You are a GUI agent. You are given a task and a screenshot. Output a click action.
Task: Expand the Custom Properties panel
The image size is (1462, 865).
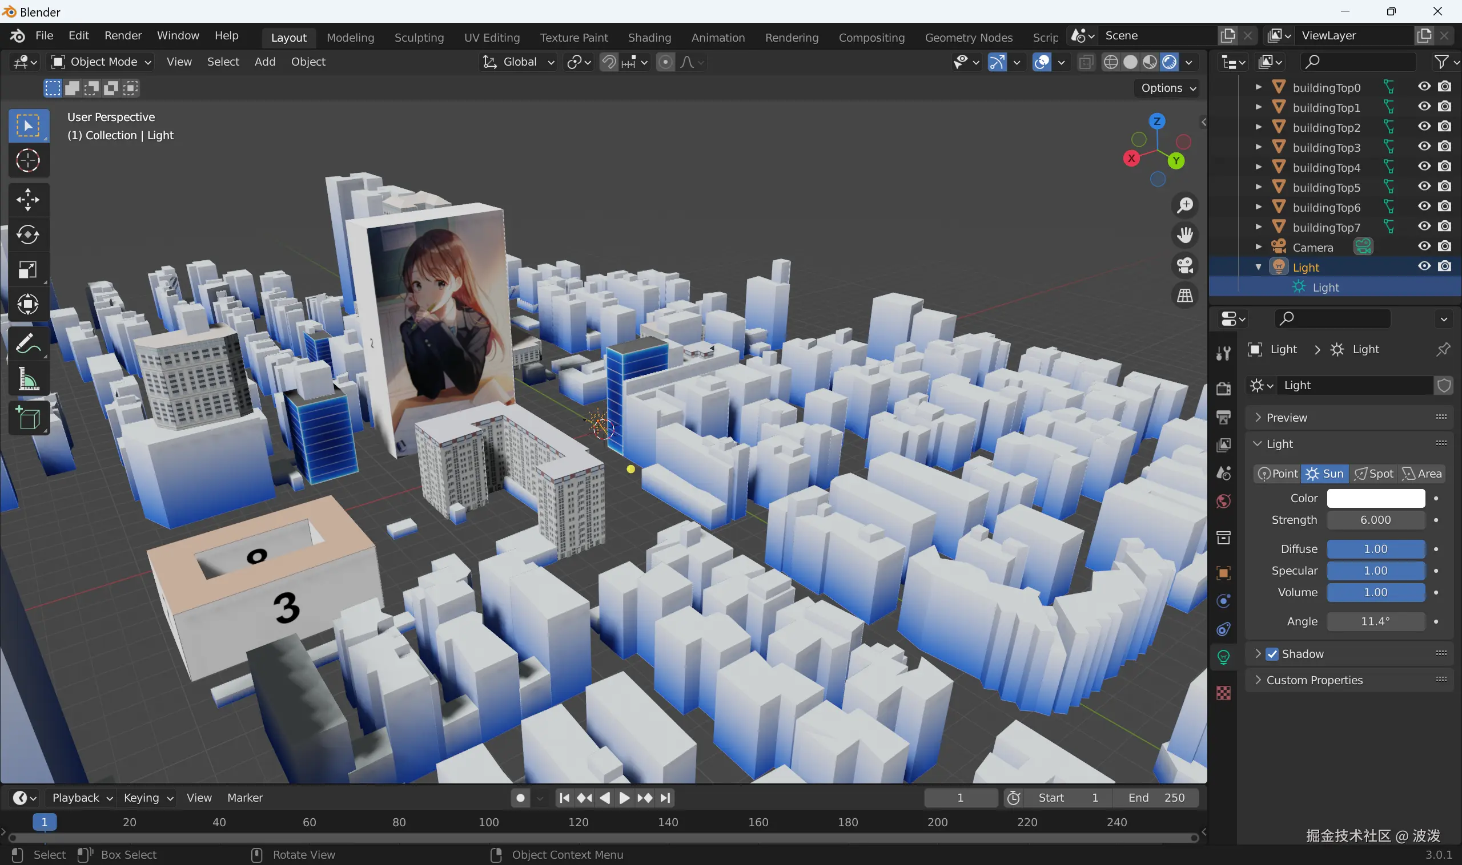pos(1314,680)
